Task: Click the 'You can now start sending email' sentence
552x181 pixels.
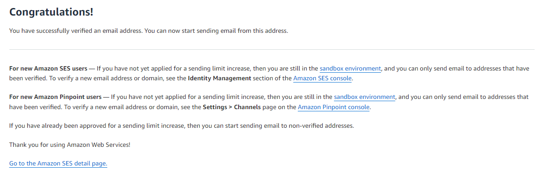Action: (216, 31)
